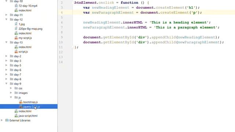Image resolution: width=235 pixels, height=132 pixels.
Task: Click the script.js file icon
Action: coord(16,51)
